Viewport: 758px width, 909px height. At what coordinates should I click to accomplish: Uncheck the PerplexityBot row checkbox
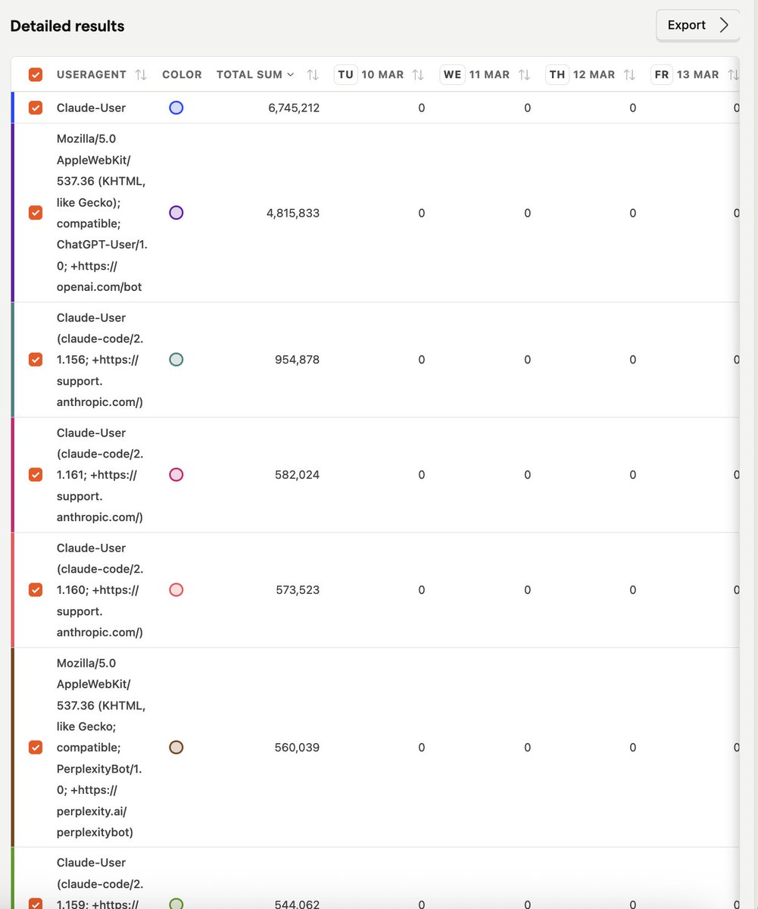[36, 747]
